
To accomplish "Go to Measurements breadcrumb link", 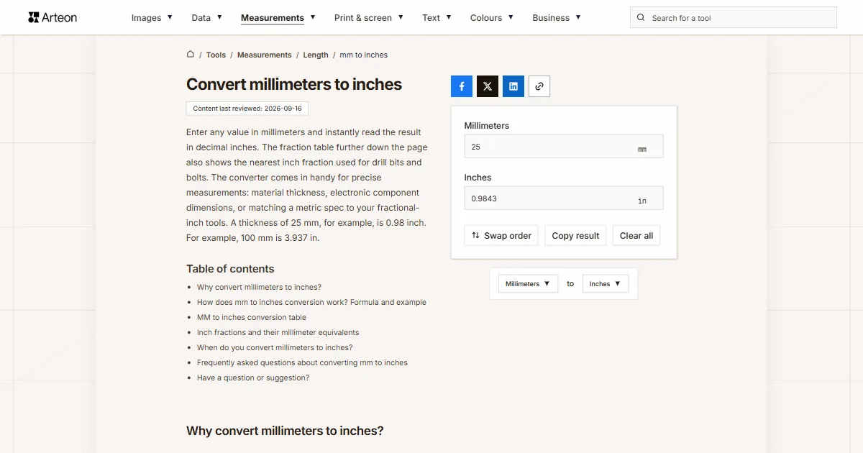I will click(265, 55).
